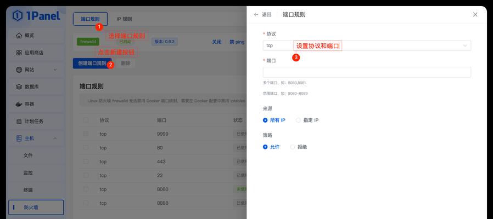This screenshot has width=493, height=219.
Task: Click the port 8888 cell
Action: [163, 203]
